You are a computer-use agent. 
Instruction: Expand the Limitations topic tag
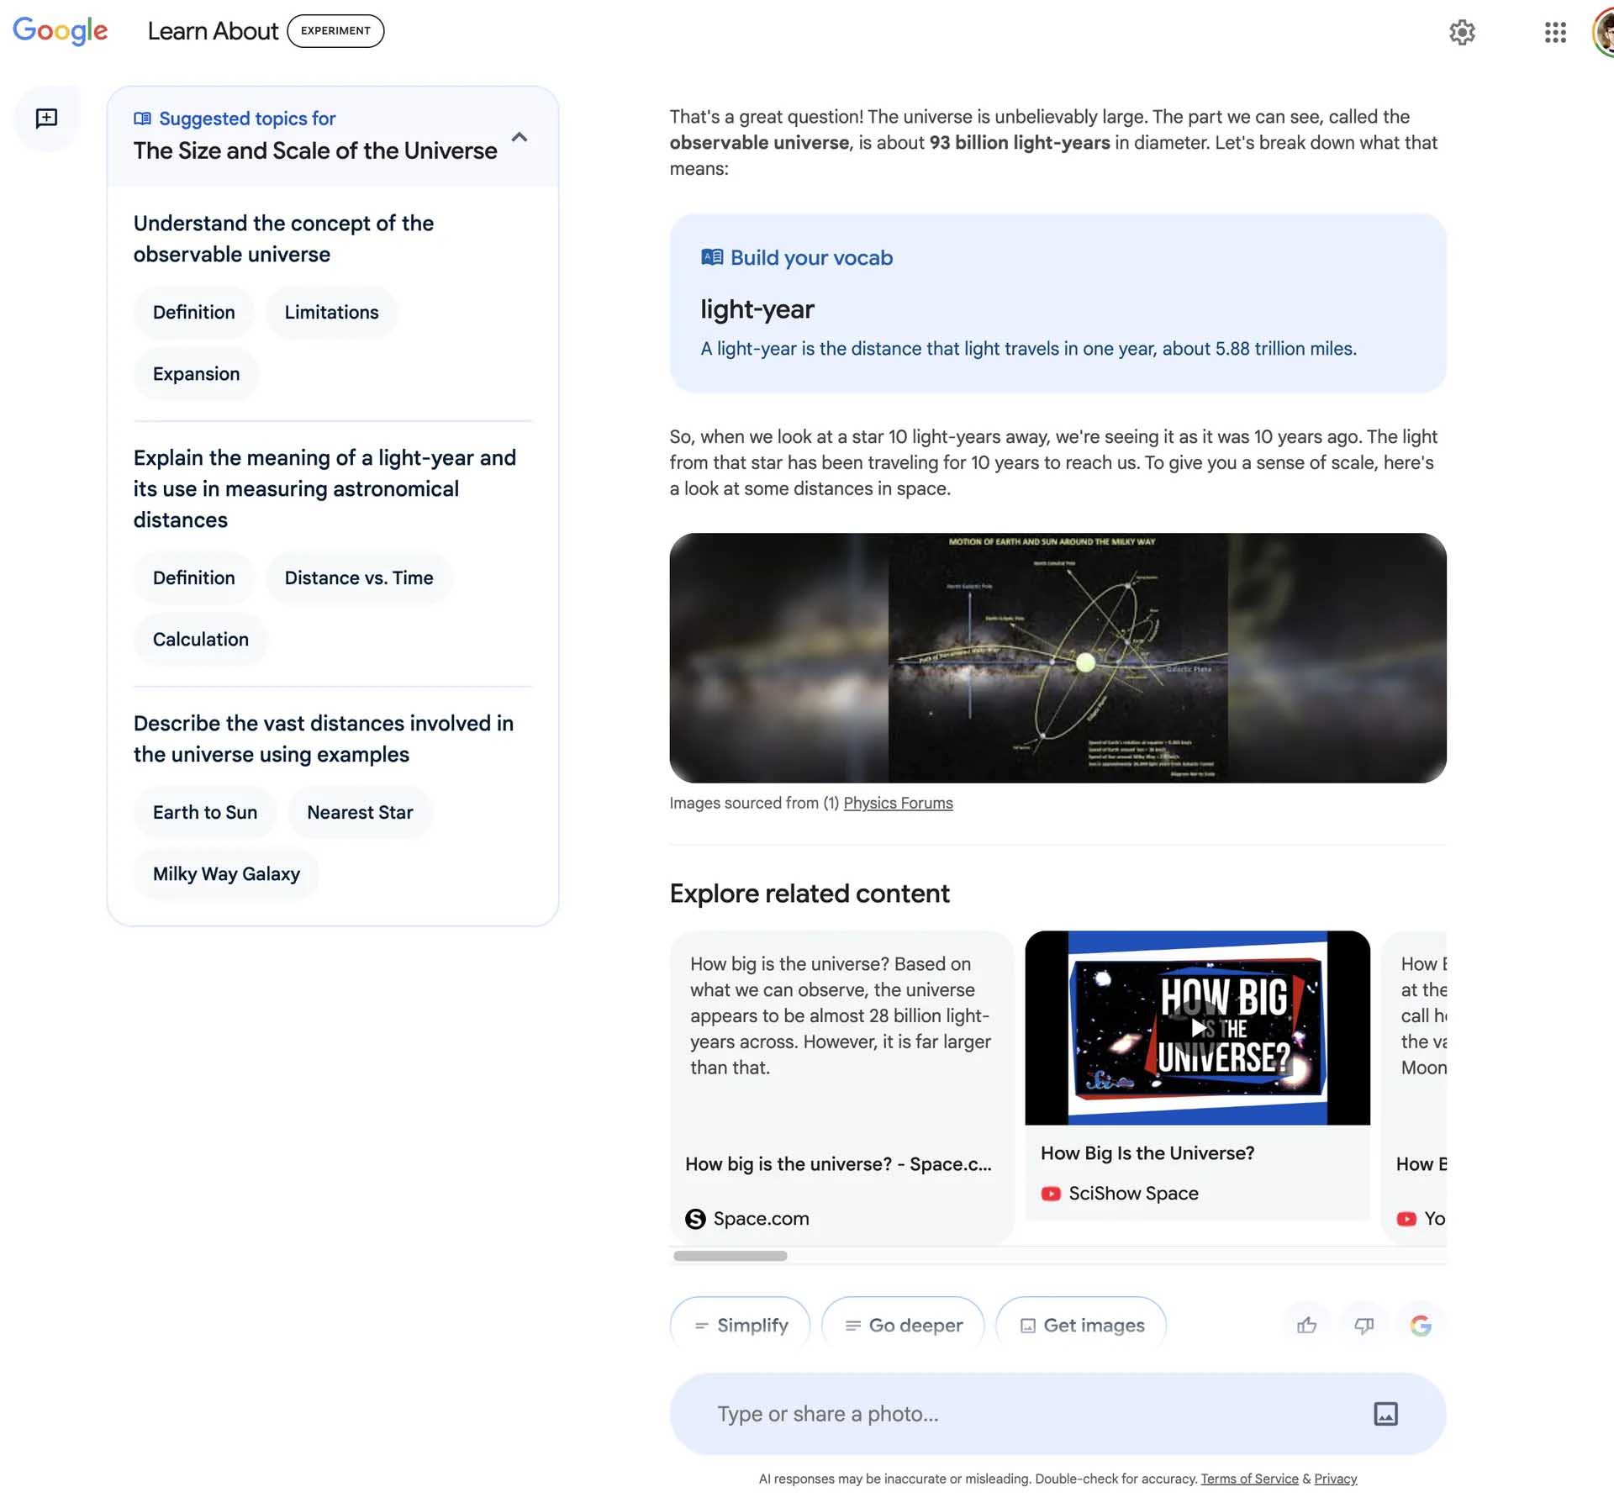330,310
